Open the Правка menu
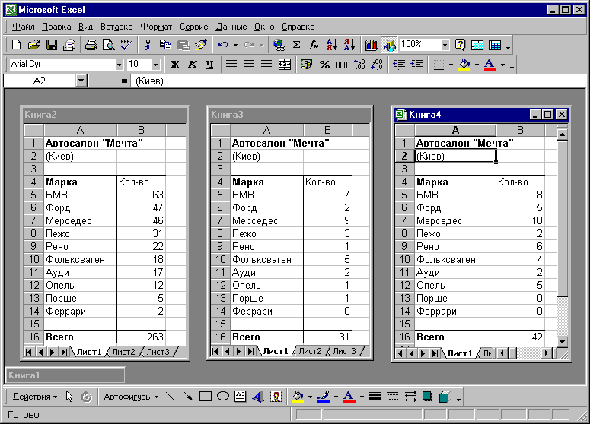The width and height of the screenshot is (590, 424). [x=56, y=27]
